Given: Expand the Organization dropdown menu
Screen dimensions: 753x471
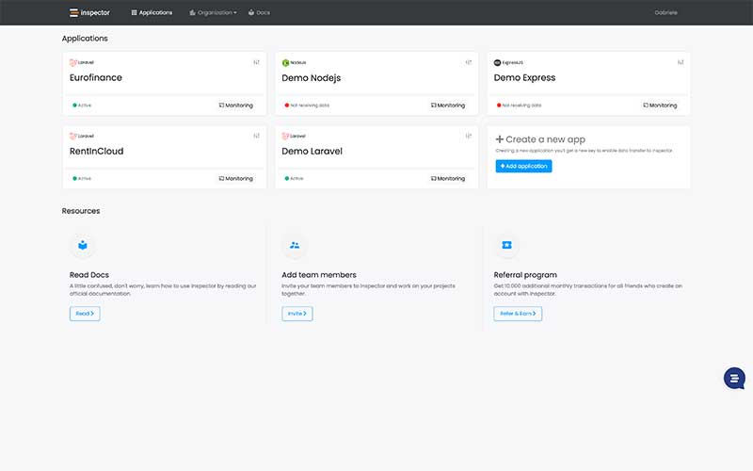Looking at the screenshot, I should (x=214, y=12).
